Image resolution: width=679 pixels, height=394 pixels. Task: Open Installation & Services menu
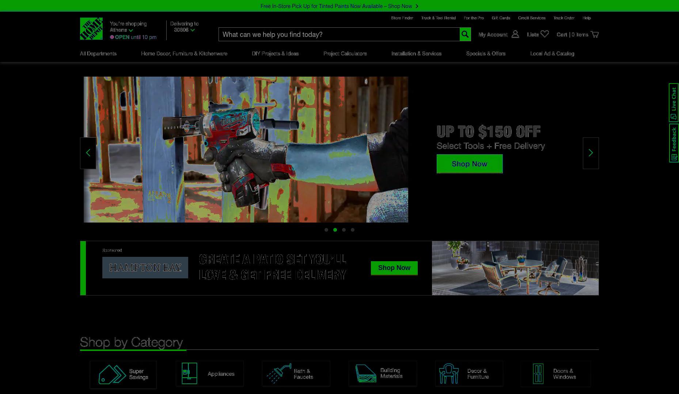(x=417, y=54)
